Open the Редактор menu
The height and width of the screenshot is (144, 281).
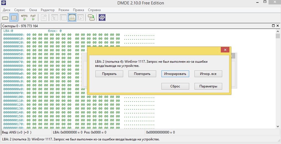pos(48,10)
